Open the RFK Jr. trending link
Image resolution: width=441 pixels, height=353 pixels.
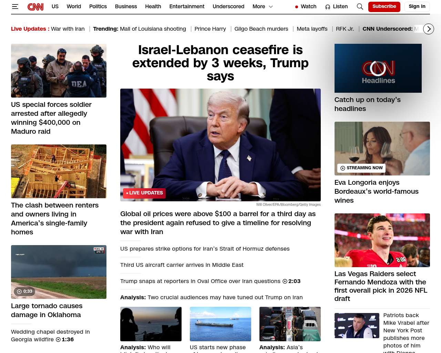[x=345, y=29]
